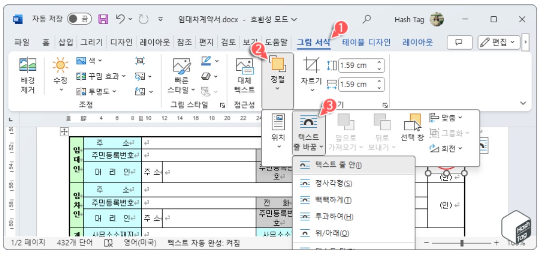
Task: Click the Reset Picture icon
Action: pos(140,92)
